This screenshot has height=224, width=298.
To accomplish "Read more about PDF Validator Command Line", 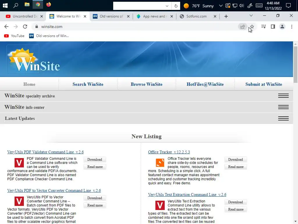I will (95, 167).
